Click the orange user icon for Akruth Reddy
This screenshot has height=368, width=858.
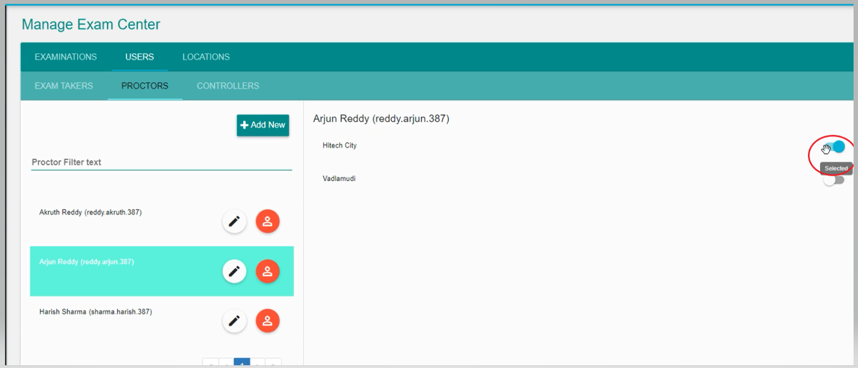coord(267,222)
